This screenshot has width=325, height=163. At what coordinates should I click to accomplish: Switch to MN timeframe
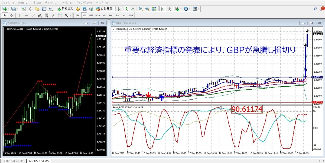(x=131, y=15)
